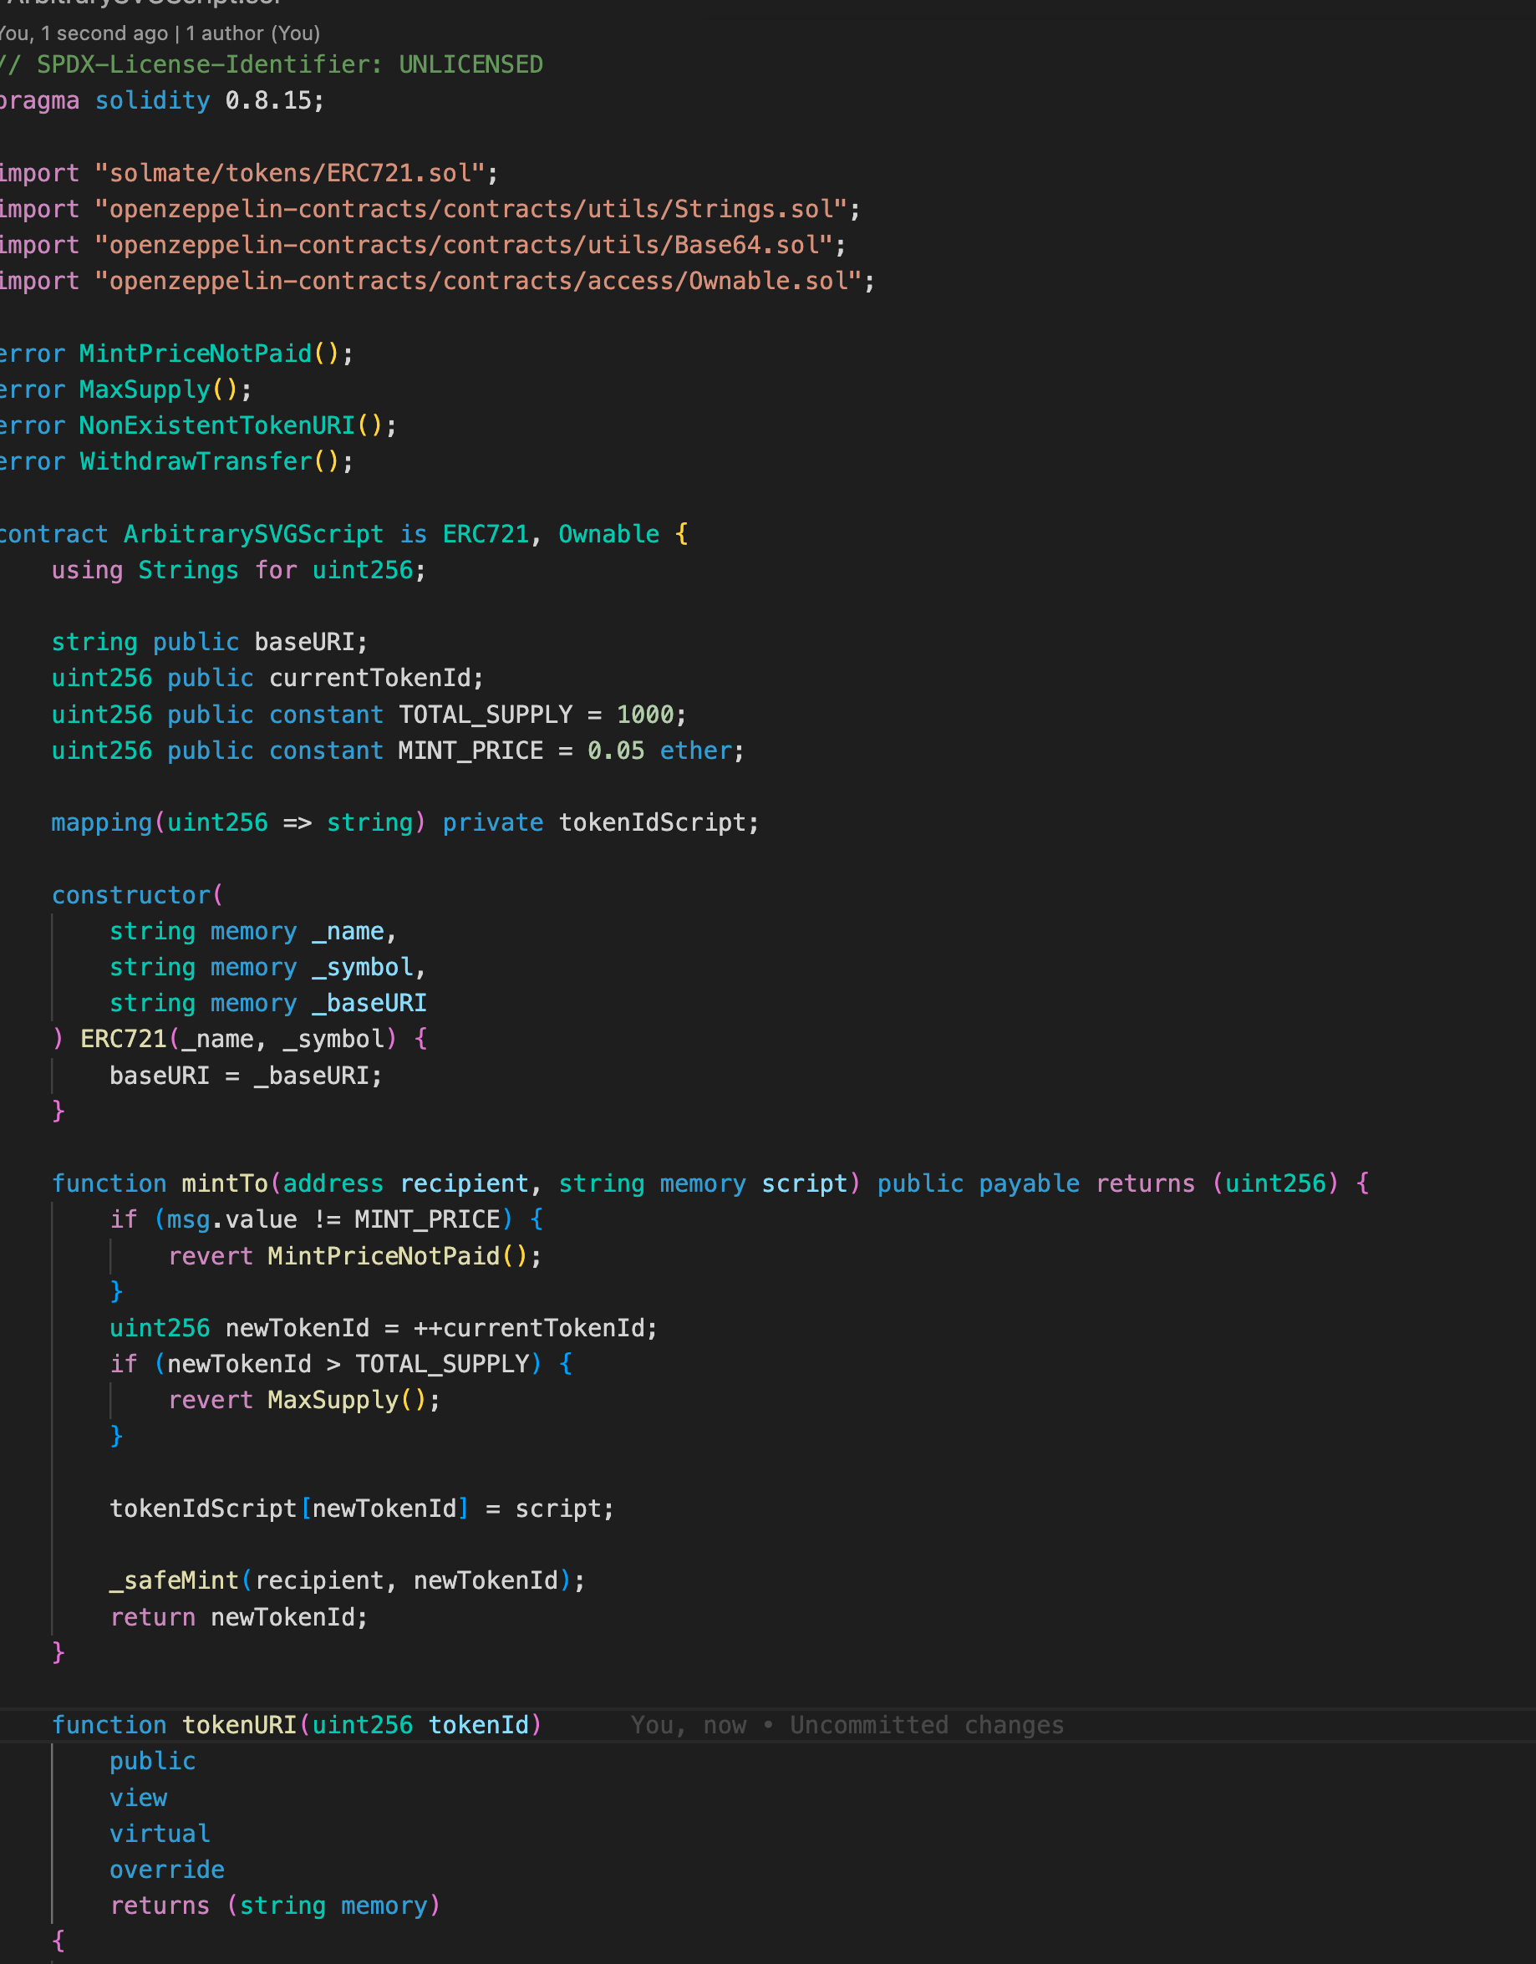The height and width of the screenshot is (1964, 1536).
Task: Click '++currentTokenId' in the newTokenId assignment
Action: [x=529, y=1328]
